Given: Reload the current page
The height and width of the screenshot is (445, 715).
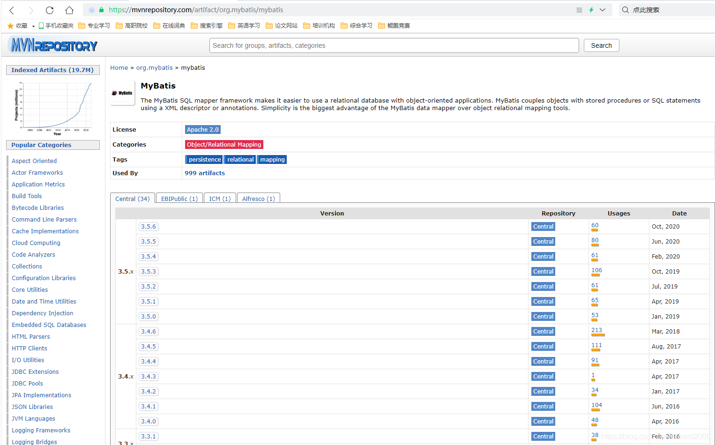Looking at the screenshot, I should 50,10.
